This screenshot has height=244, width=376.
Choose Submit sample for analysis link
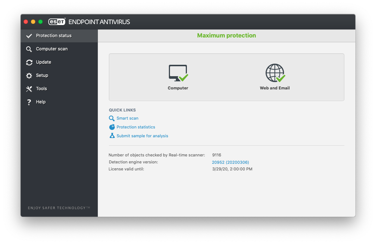(x=142, y=136)
